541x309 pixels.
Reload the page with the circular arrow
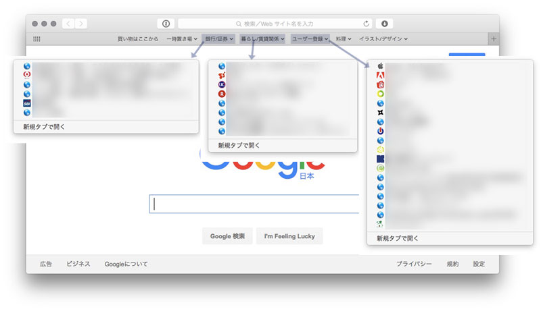click(366, 24)
